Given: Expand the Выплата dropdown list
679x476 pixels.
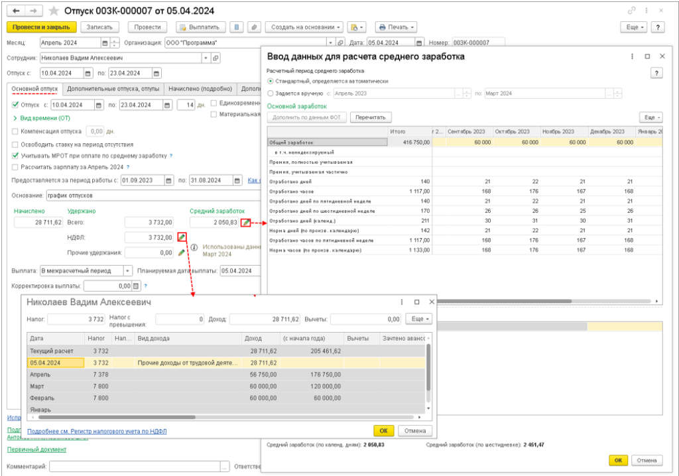Looking at the screenshot, I should pyautogui.click(x=127, y=270).
